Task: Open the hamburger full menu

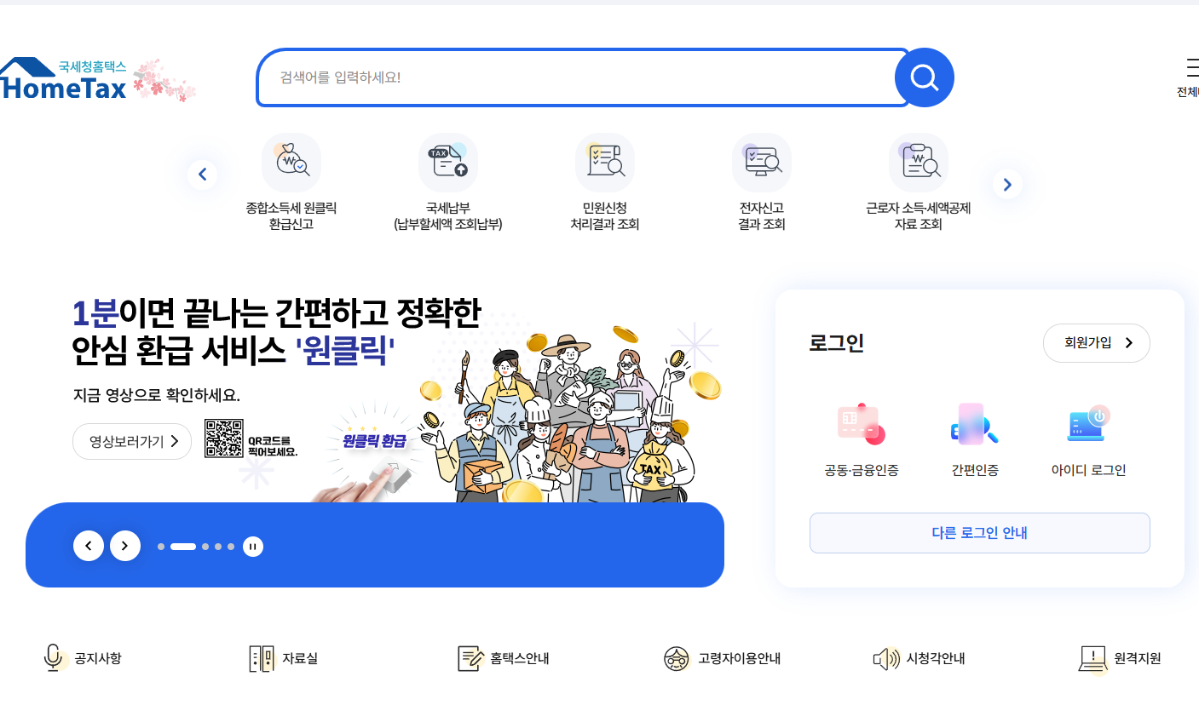Action: coord(1190,77)
